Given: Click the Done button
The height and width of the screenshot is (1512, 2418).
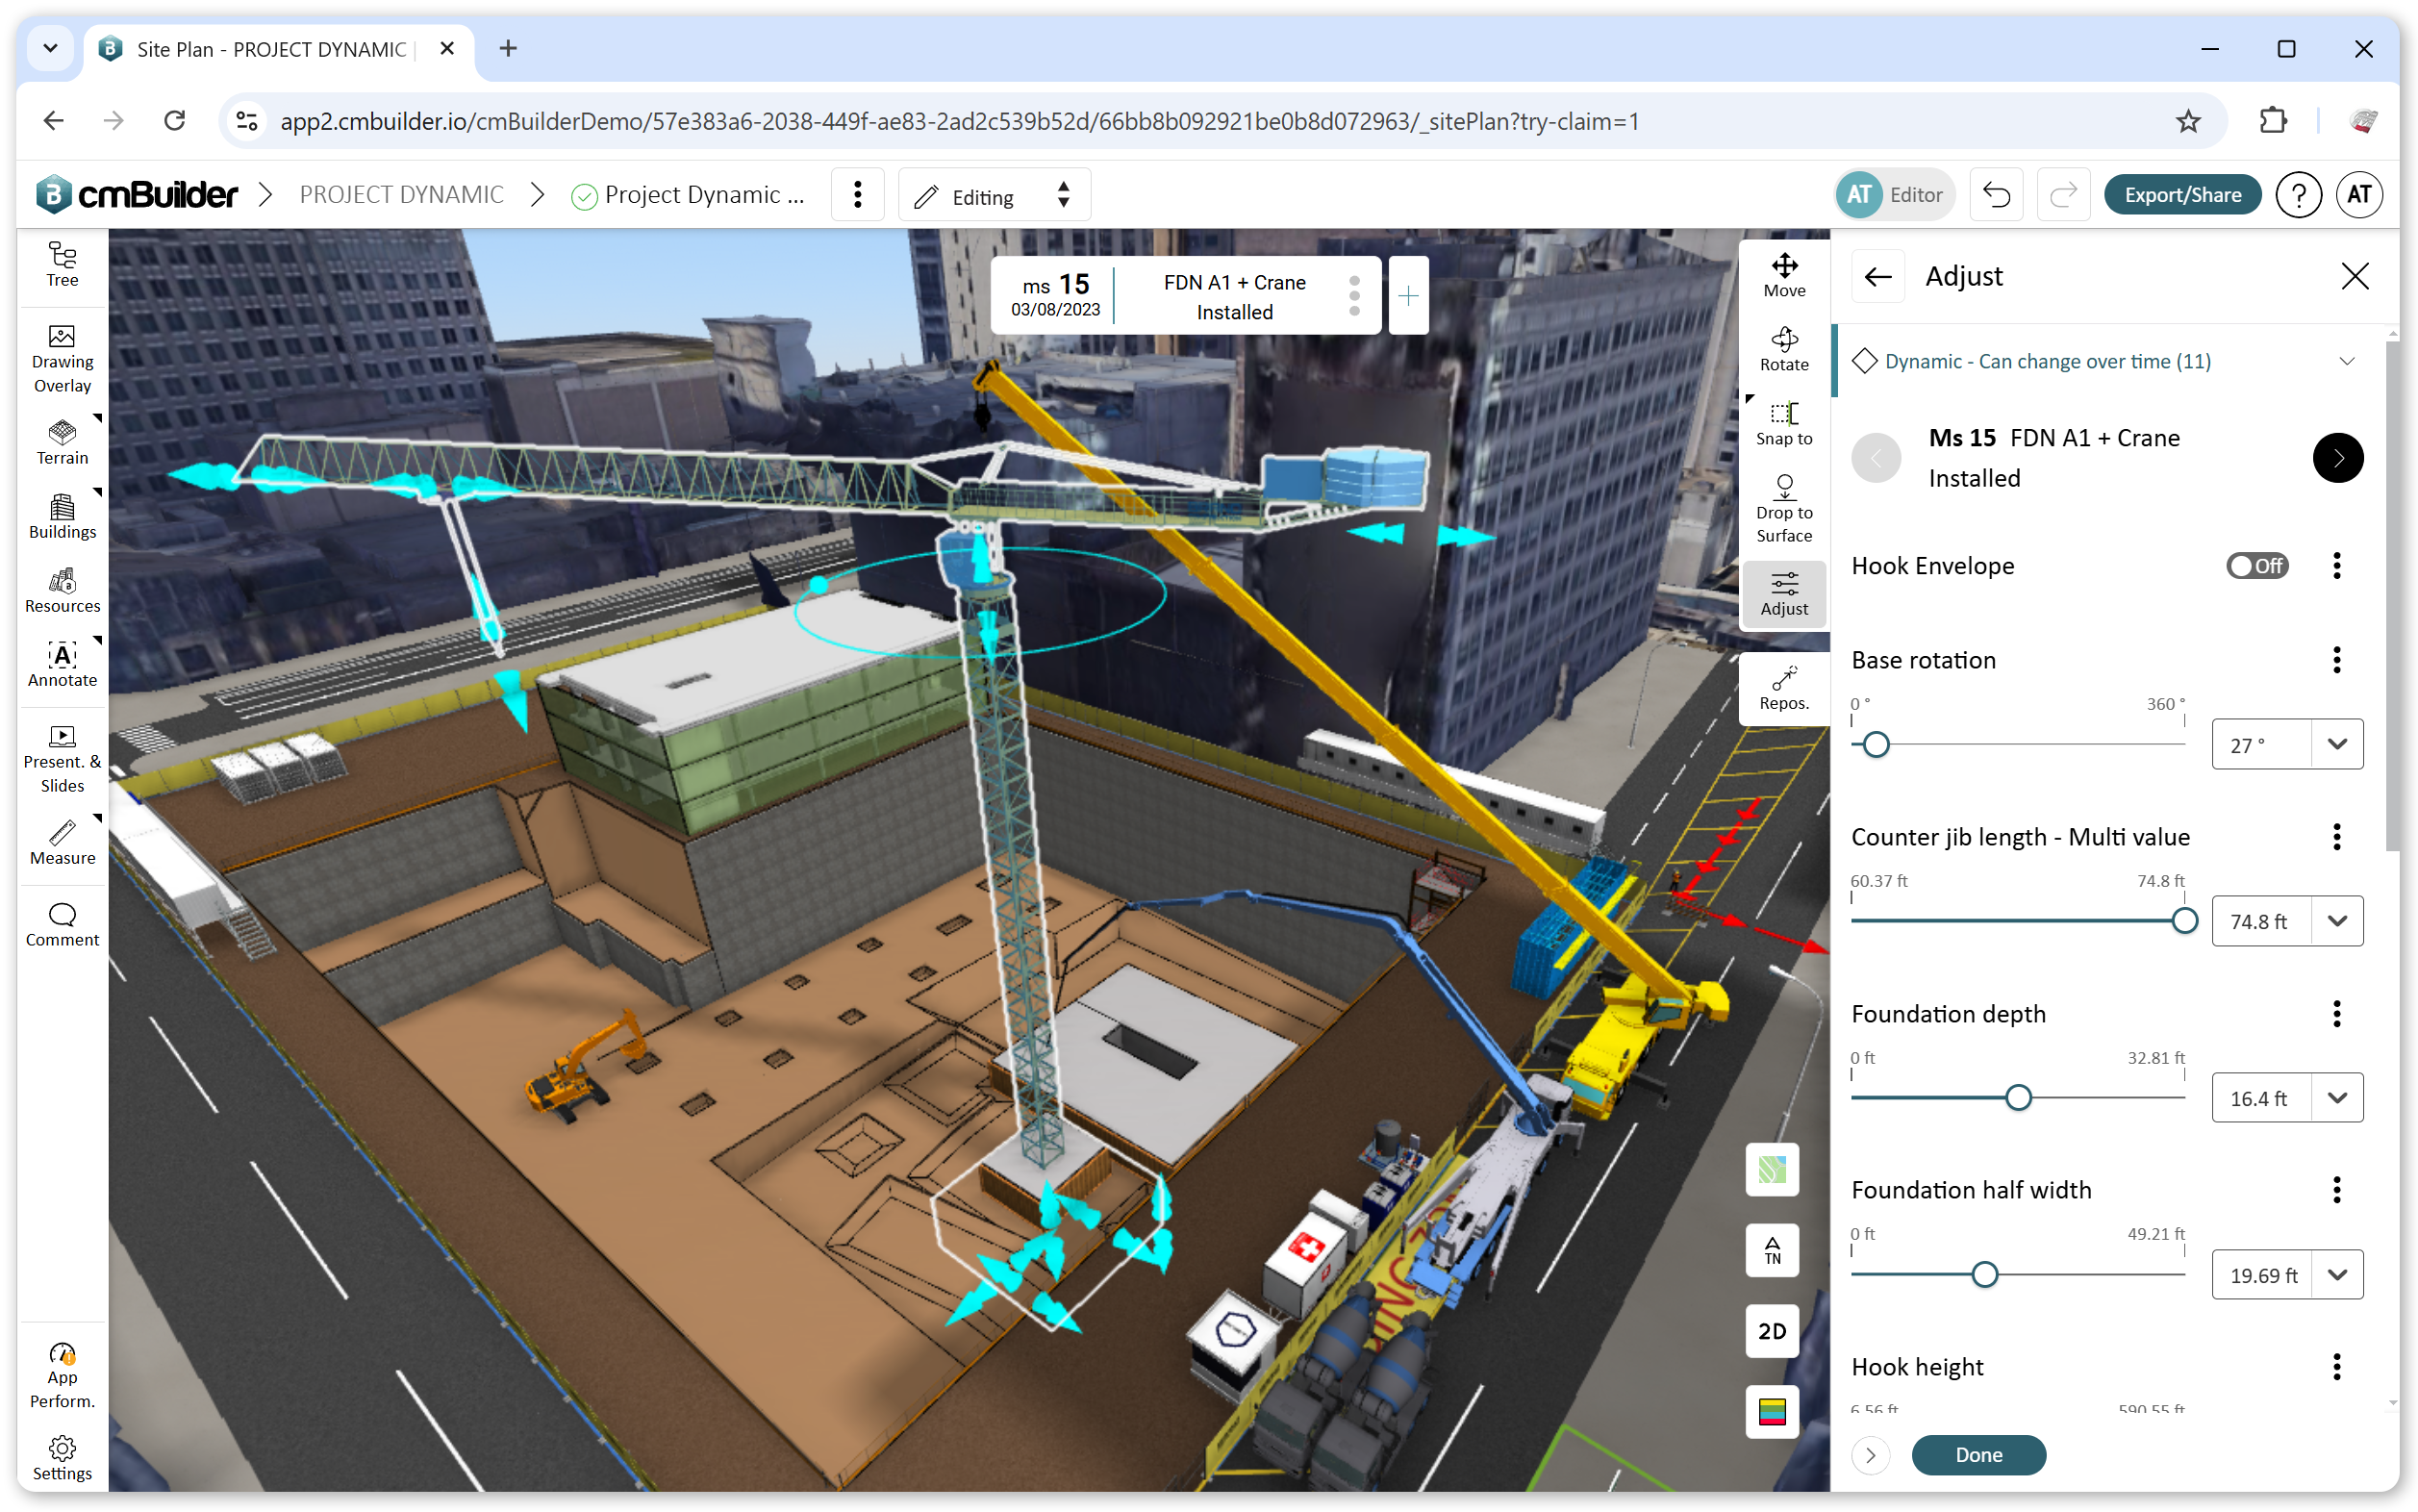Looking at the screenshot, I should click(1978, 1455).
